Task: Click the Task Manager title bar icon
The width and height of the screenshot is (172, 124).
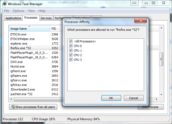Action: click(4, 4)
